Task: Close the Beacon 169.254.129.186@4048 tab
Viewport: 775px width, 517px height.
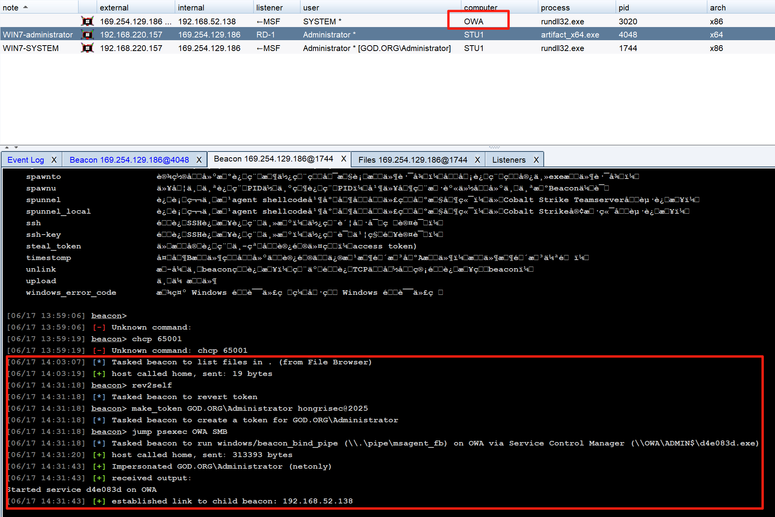Action: point(199,160)
